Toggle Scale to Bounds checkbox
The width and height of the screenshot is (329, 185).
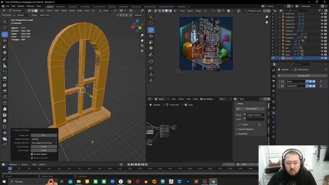tap(32, 158)
